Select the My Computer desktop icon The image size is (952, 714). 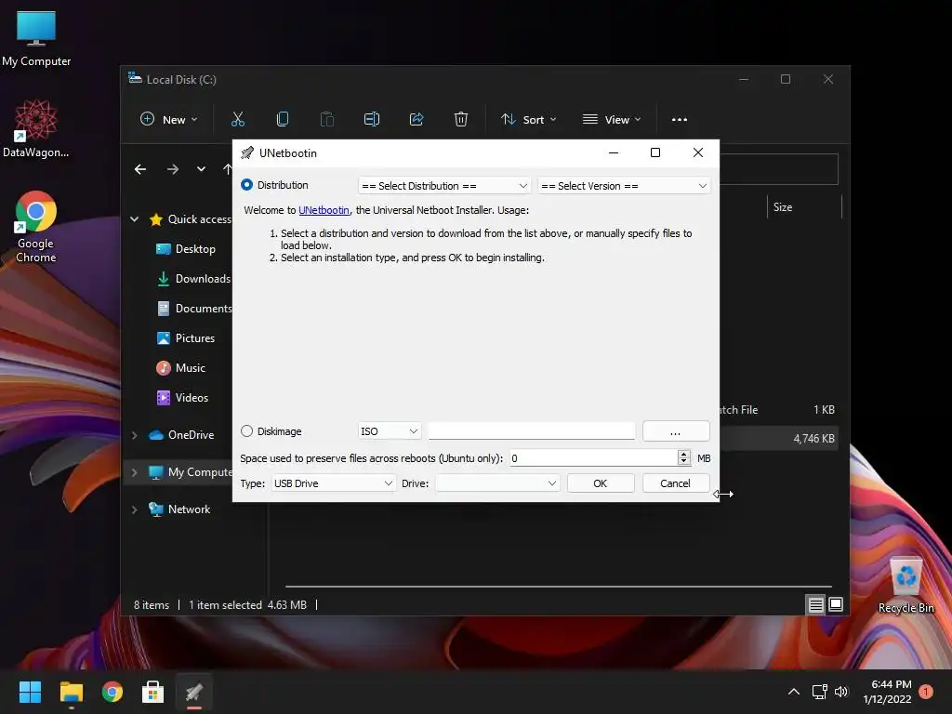[x=36, y=39]
